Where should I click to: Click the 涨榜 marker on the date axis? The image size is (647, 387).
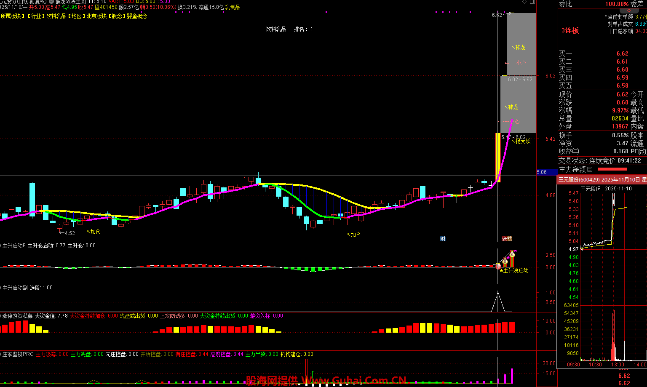click(x=507, y=239)
